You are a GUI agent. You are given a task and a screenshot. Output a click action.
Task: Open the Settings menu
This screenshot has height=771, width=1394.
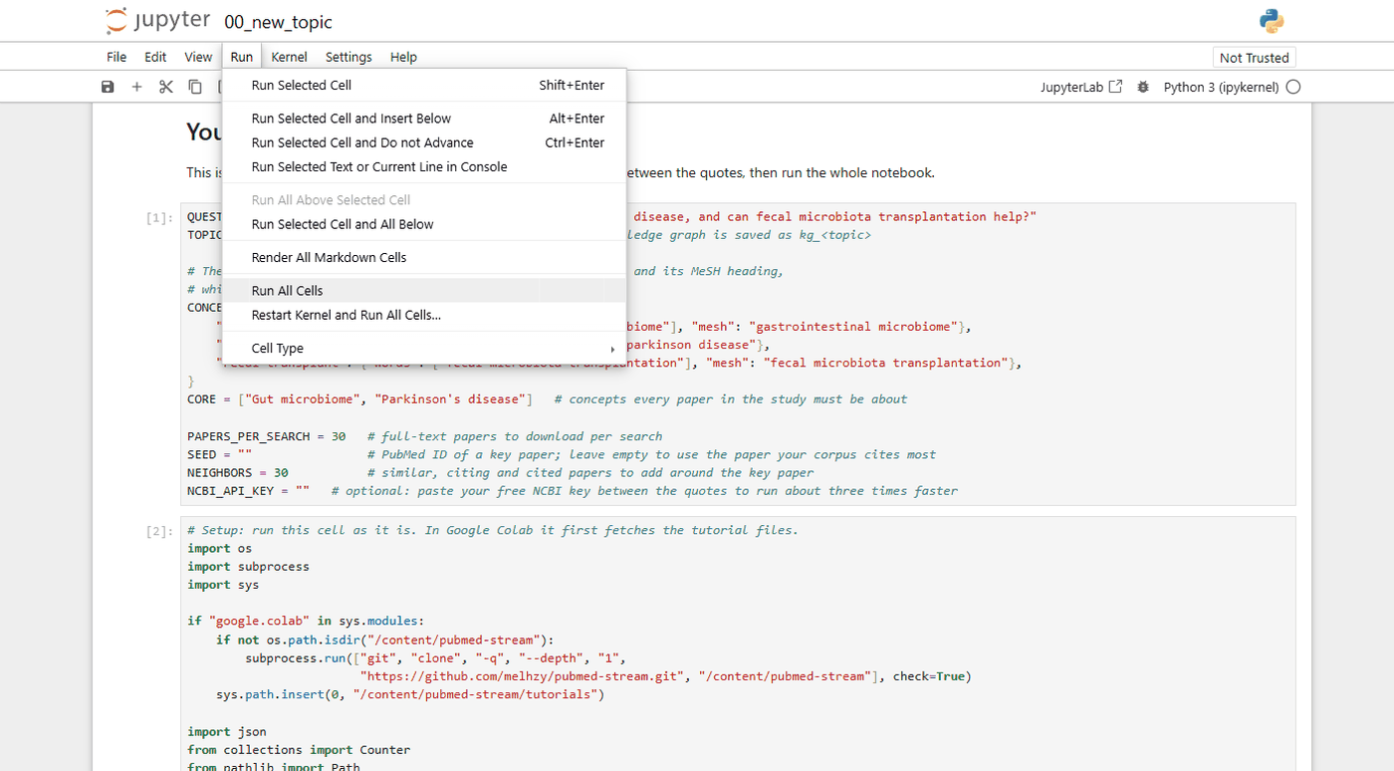348,57
